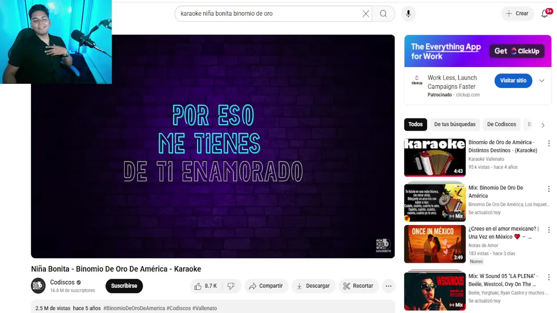Click the #Vallenato hashtag
557x313 pixels.
205,308
